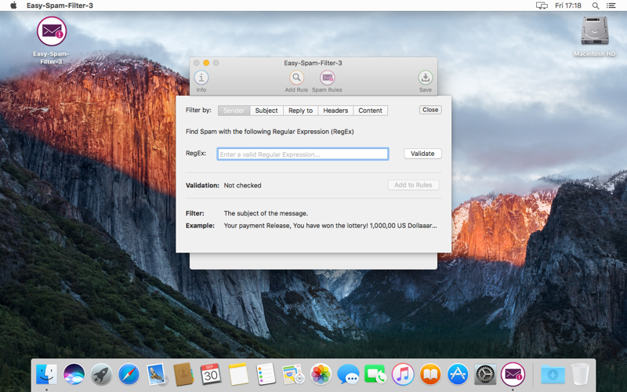
Task: Open the Trash in dock
Action: click(580, 375)
